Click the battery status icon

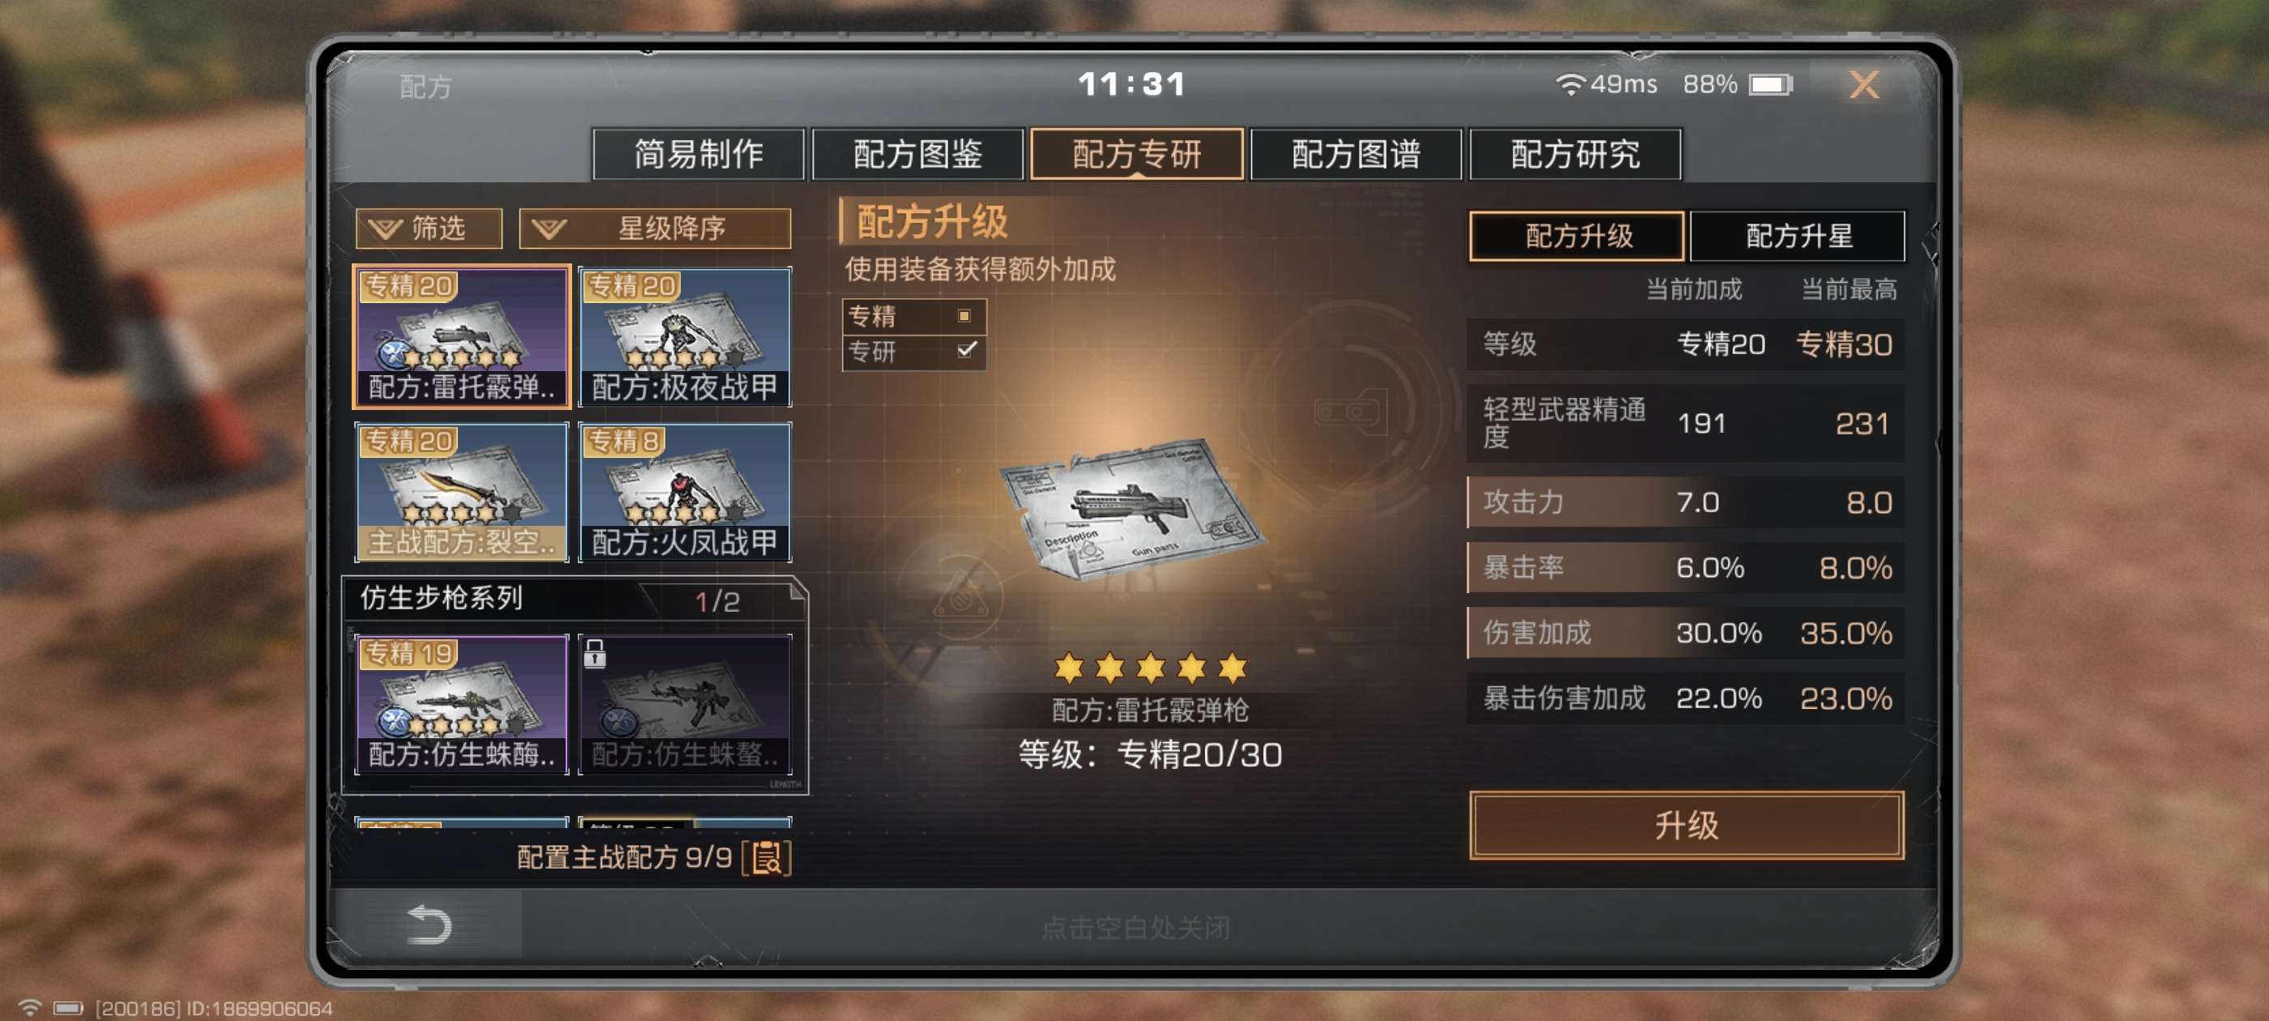pos(1771,84)
